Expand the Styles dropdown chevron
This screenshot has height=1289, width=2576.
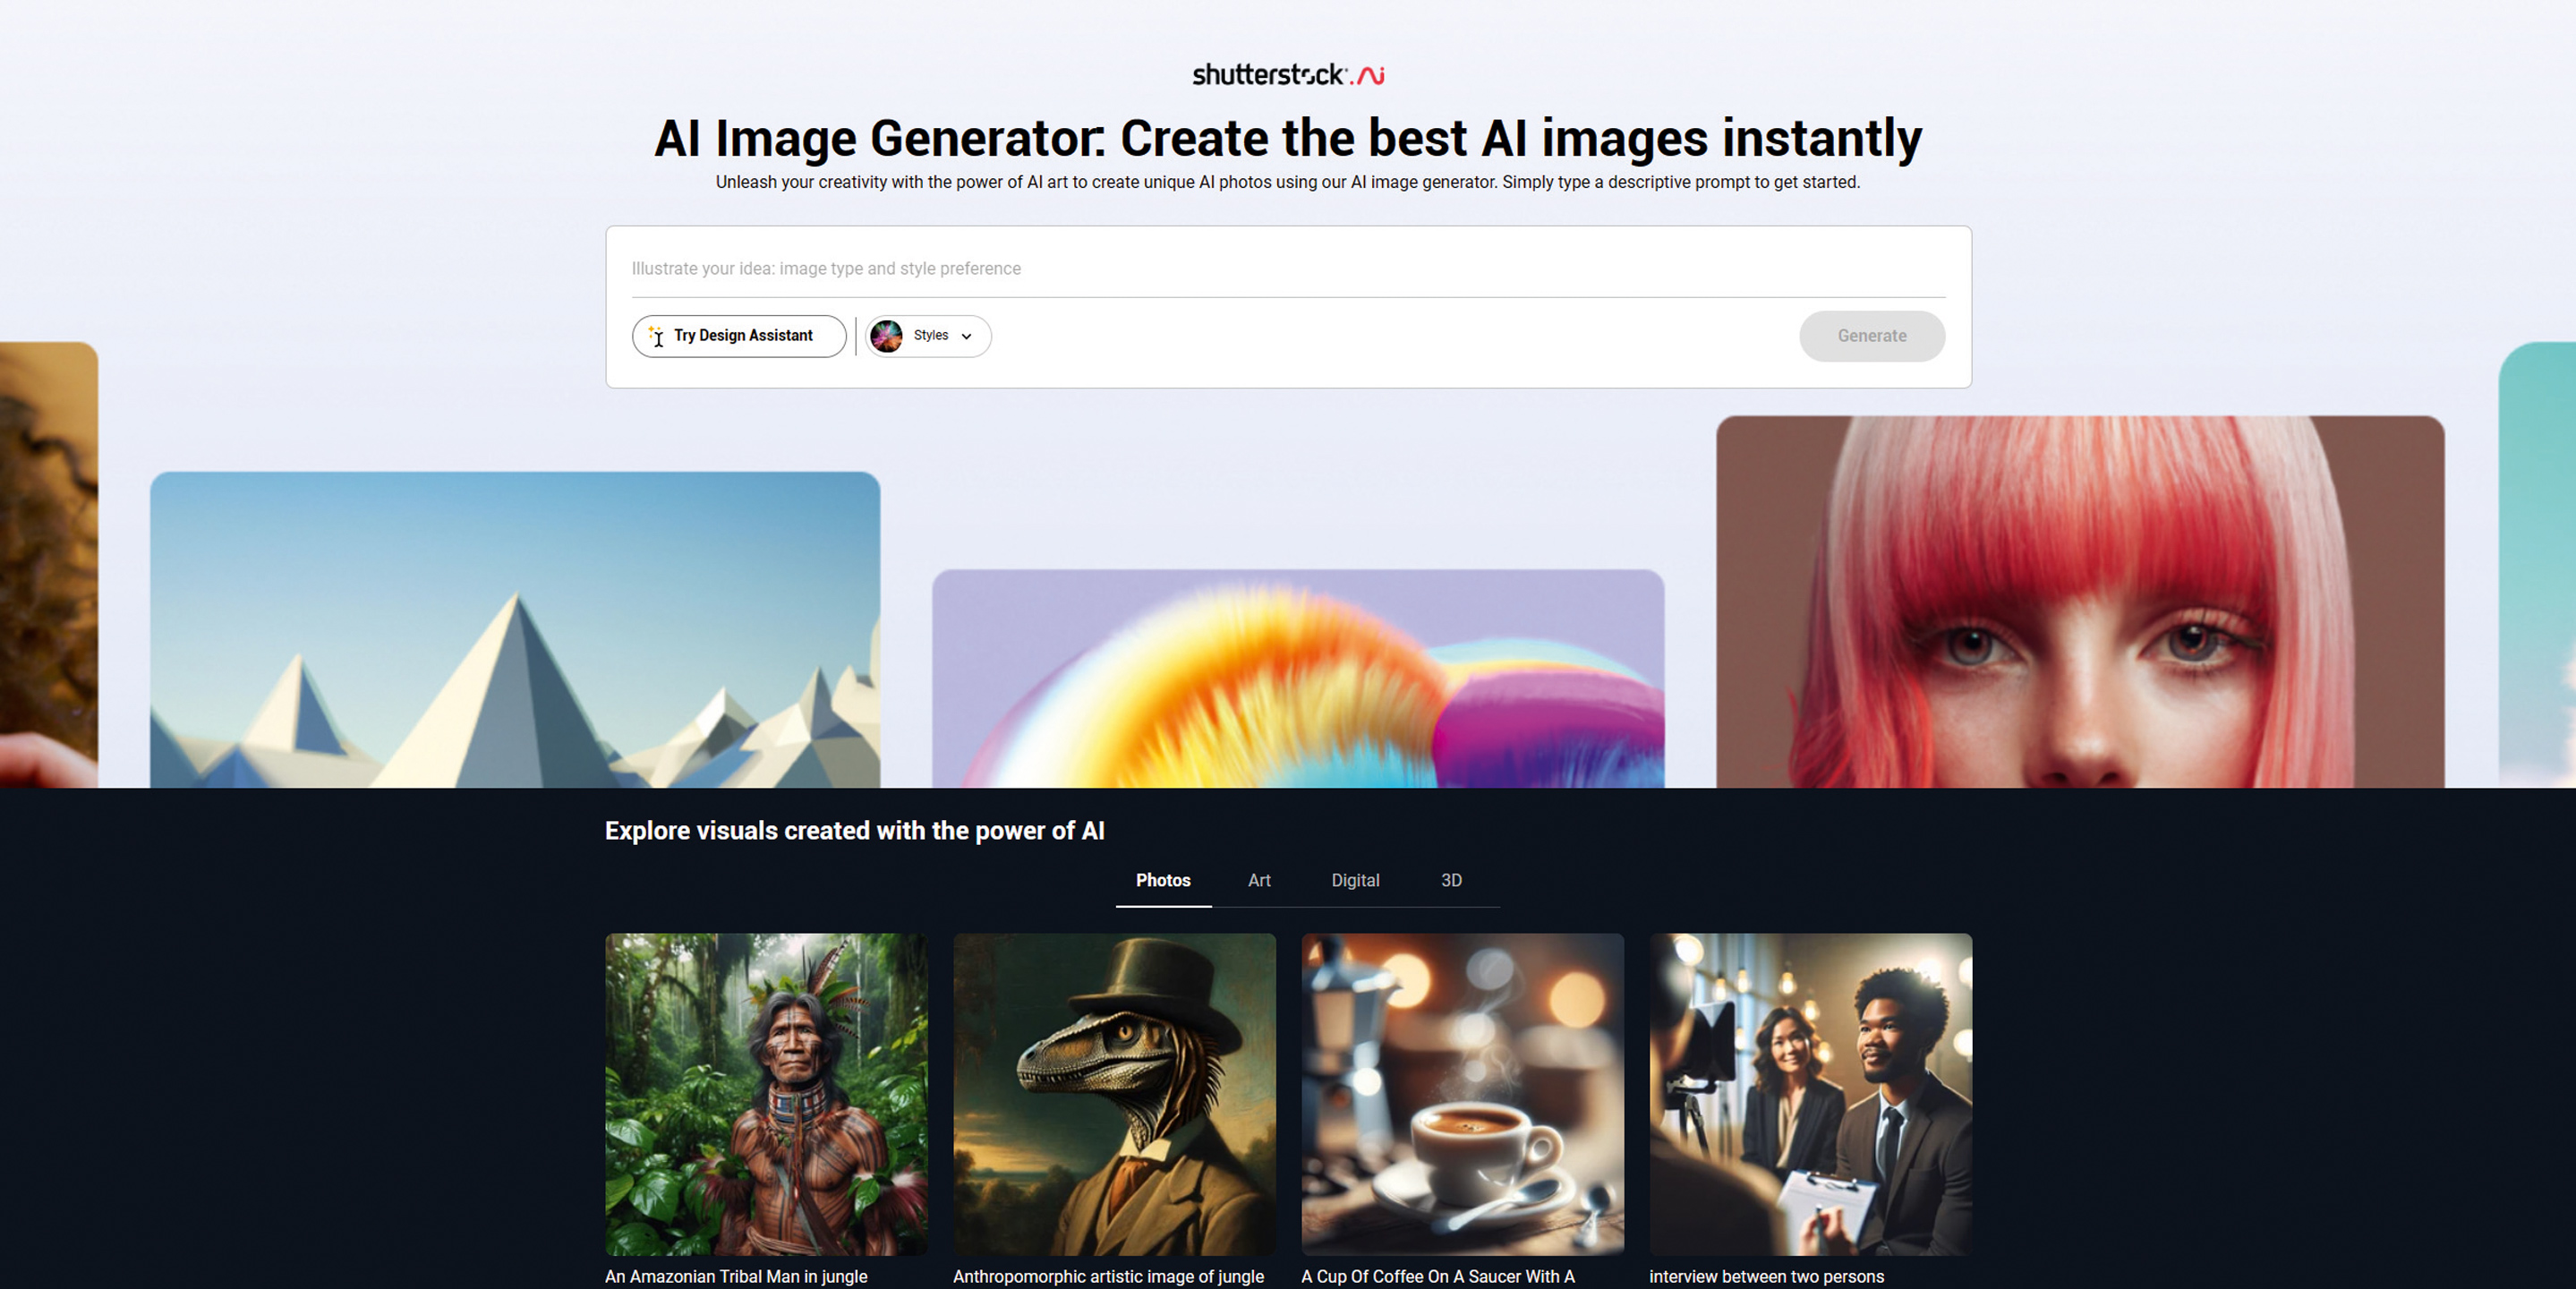tap(966, 336)
